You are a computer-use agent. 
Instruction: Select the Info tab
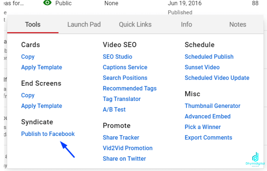click(186, 24)
